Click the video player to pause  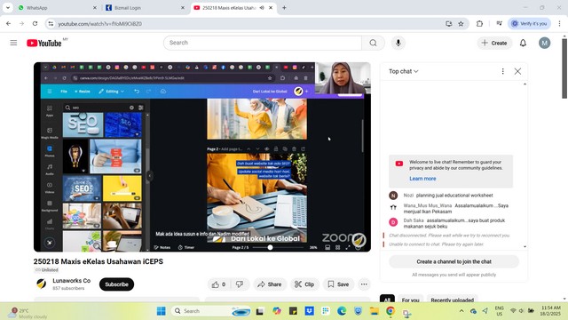point(202,156)
